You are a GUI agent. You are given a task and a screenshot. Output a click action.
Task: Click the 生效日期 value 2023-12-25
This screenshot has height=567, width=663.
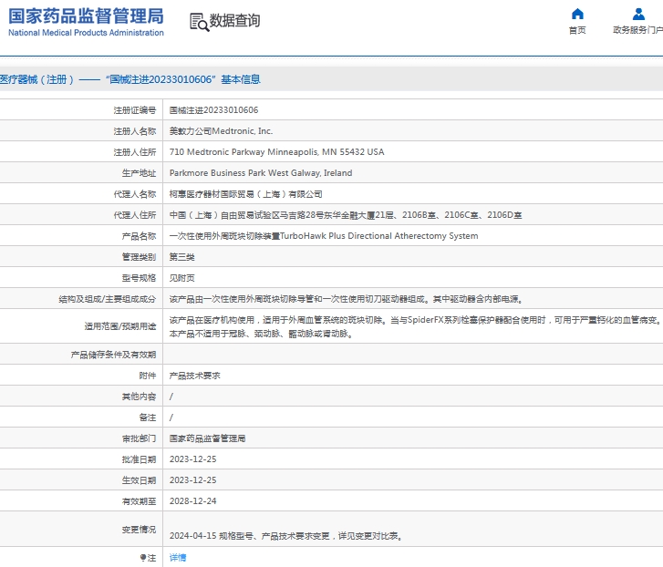[192, 480]
